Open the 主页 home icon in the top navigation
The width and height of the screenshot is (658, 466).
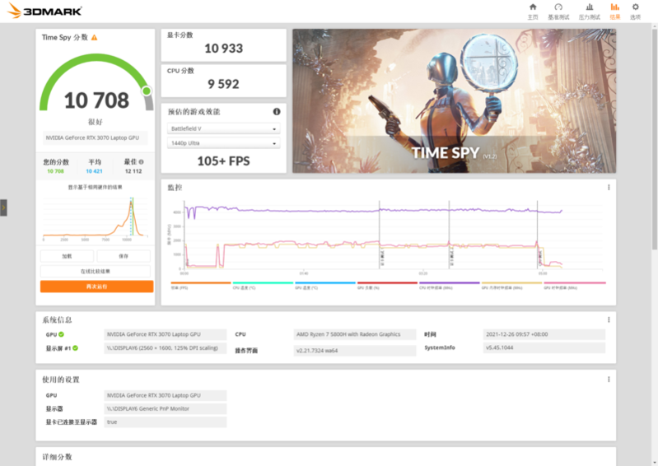(x=532, y=11)
